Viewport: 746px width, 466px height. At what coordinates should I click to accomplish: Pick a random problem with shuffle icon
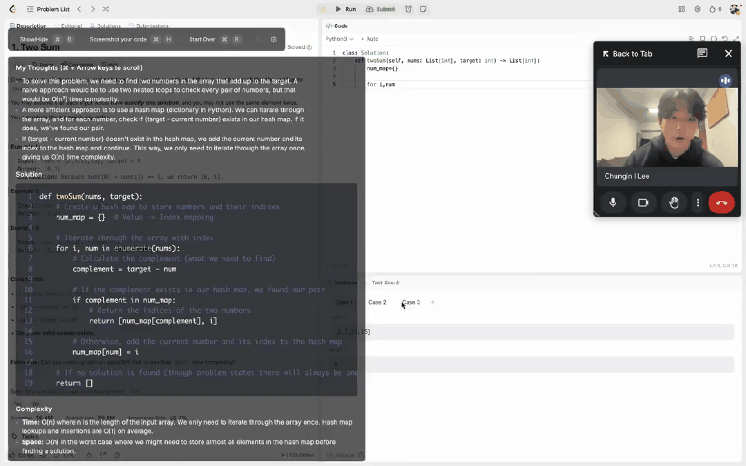tap(106, 9)
